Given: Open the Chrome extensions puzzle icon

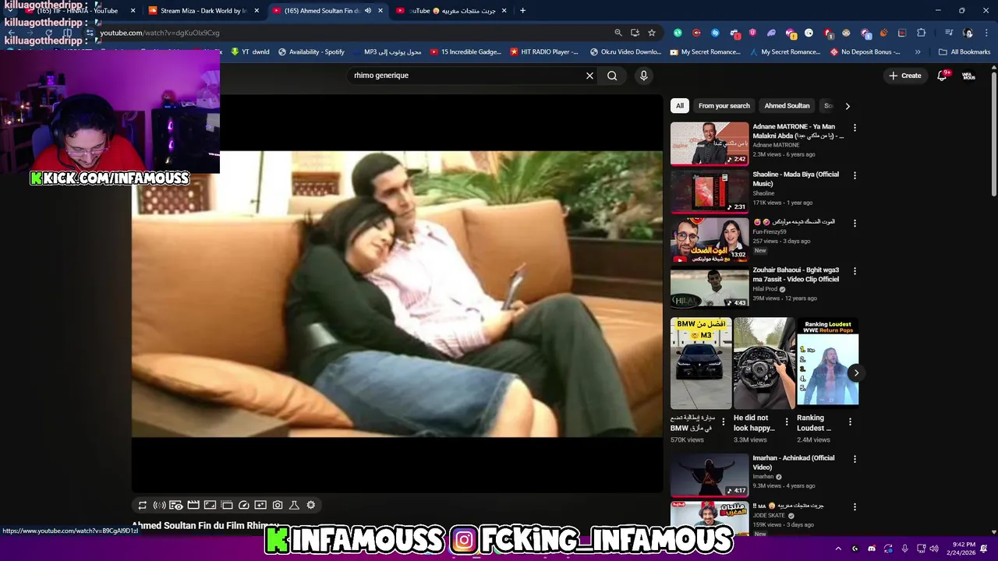Looking at the screenshot, I should click(922, 33).
